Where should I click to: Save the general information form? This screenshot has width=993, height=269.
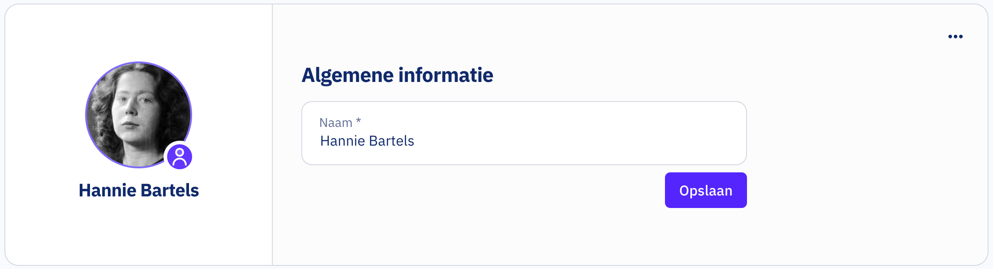[706, 190]
